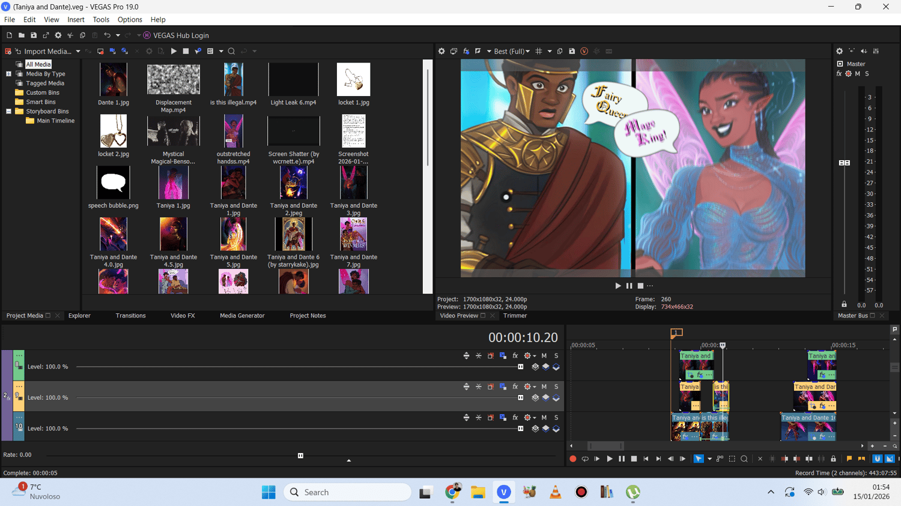The image size is (901, 506).
Task: Select the Smart Bins folder
Action: pos(40,102)
